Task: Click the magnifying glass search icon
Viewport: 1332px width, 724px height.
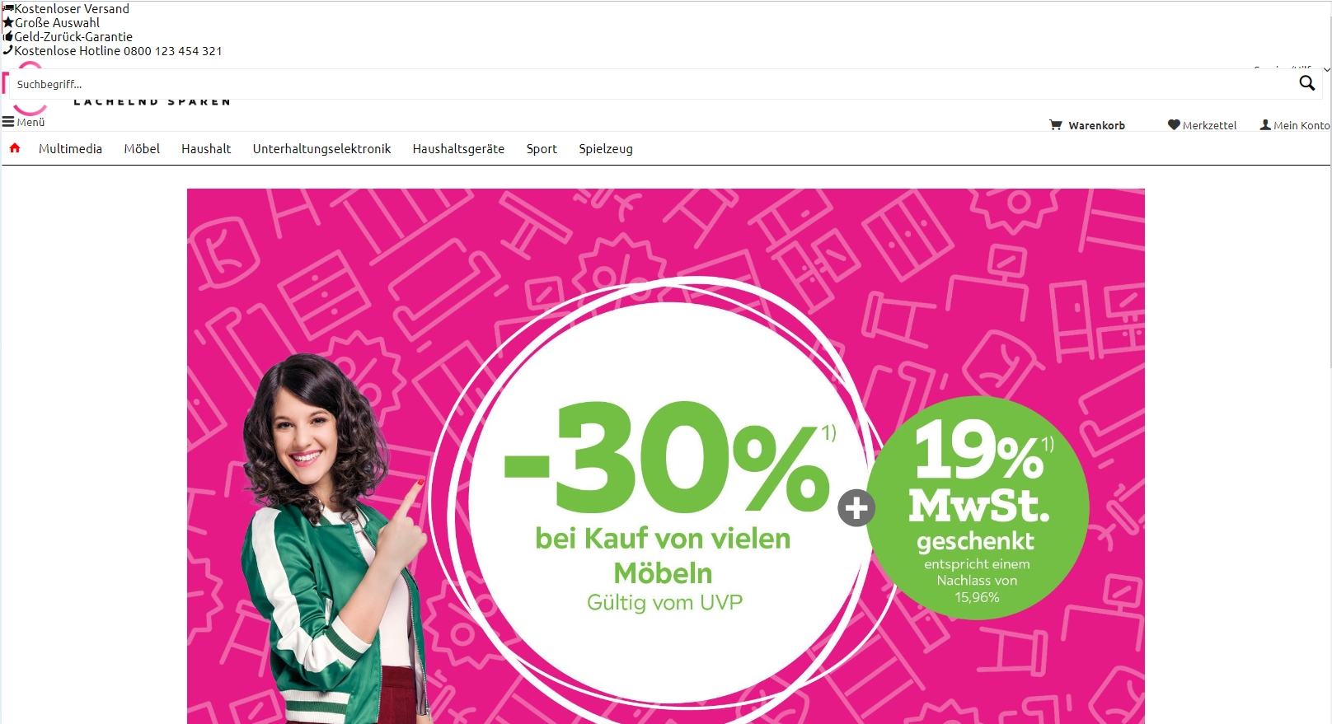Action: pos(1306,83)
